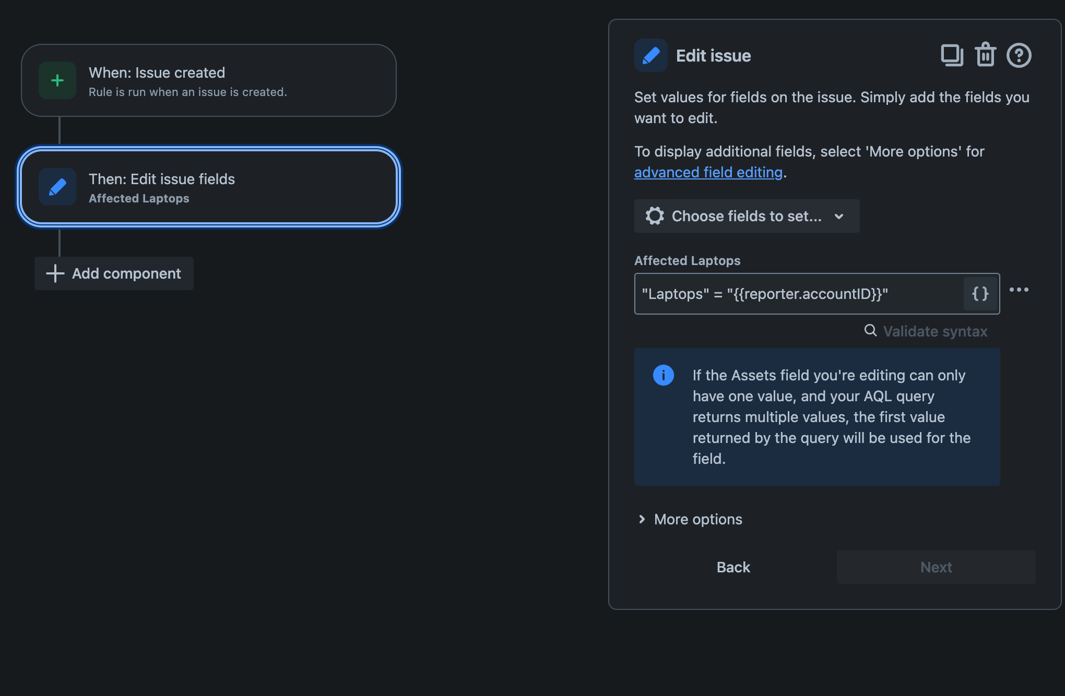
Task: Click the Choose fields dropdown chevron
Action: tap(839, 217)
